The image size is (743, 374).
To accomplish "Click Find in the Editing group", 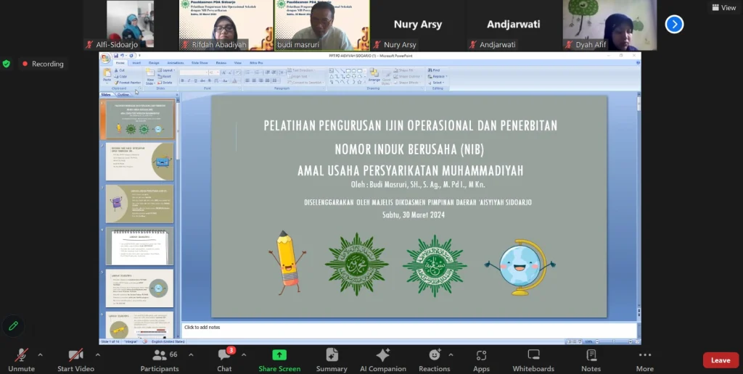I will 434,70.
